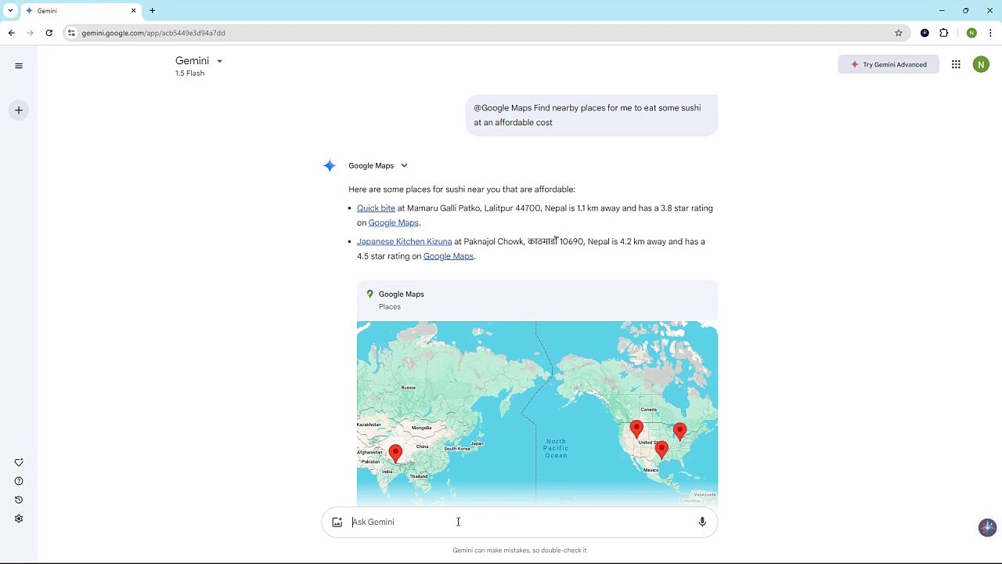Close the Gemini browser tab
This screenshot has width=1002, height=564.
[133, 11]
